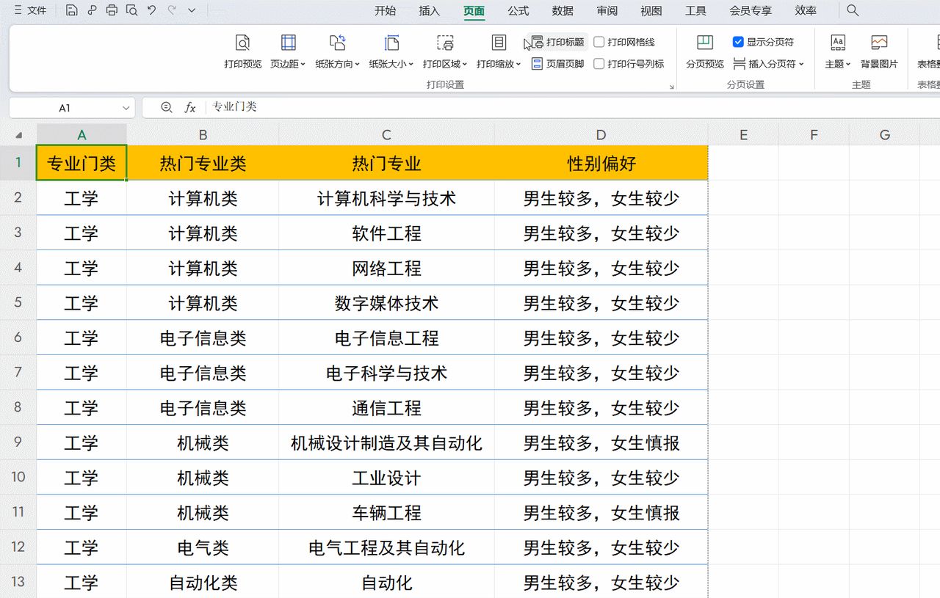Open 打印预览 (Print Preview) in the ribbon
The width and height of the screenshot is (940, 598).
pyautogui.click(x=242, y=51)
